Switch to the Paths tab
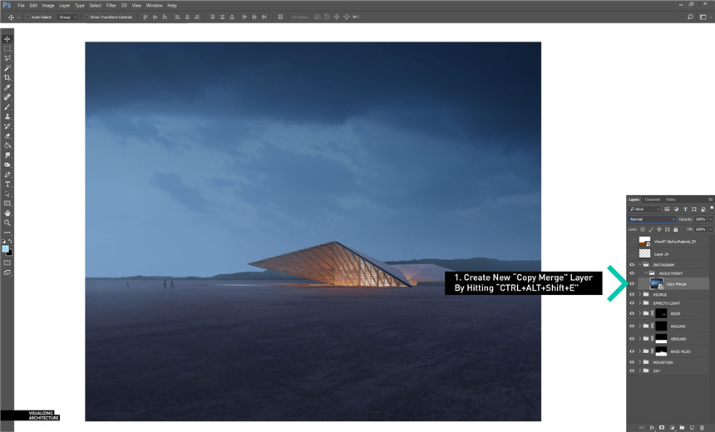This screenshot has height=432, width=715. click(670, 199)
